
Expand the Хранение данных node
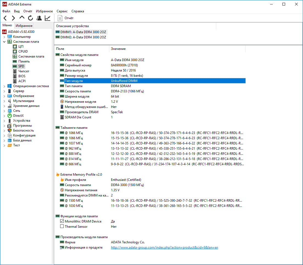click(x=4, y=106)
